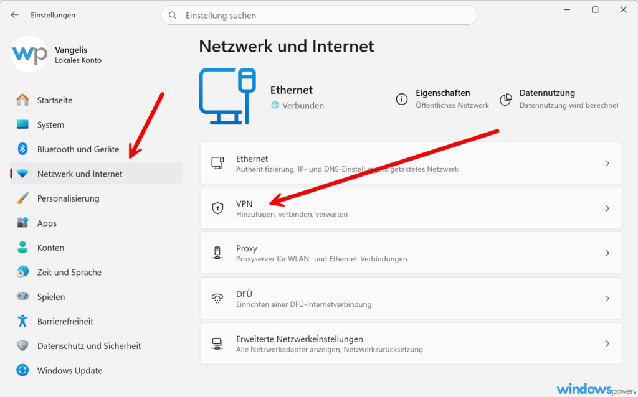The image size is (638, 397).
Task: Open Apps settings section
Action: pyautogui.click(x=96, y=223)
